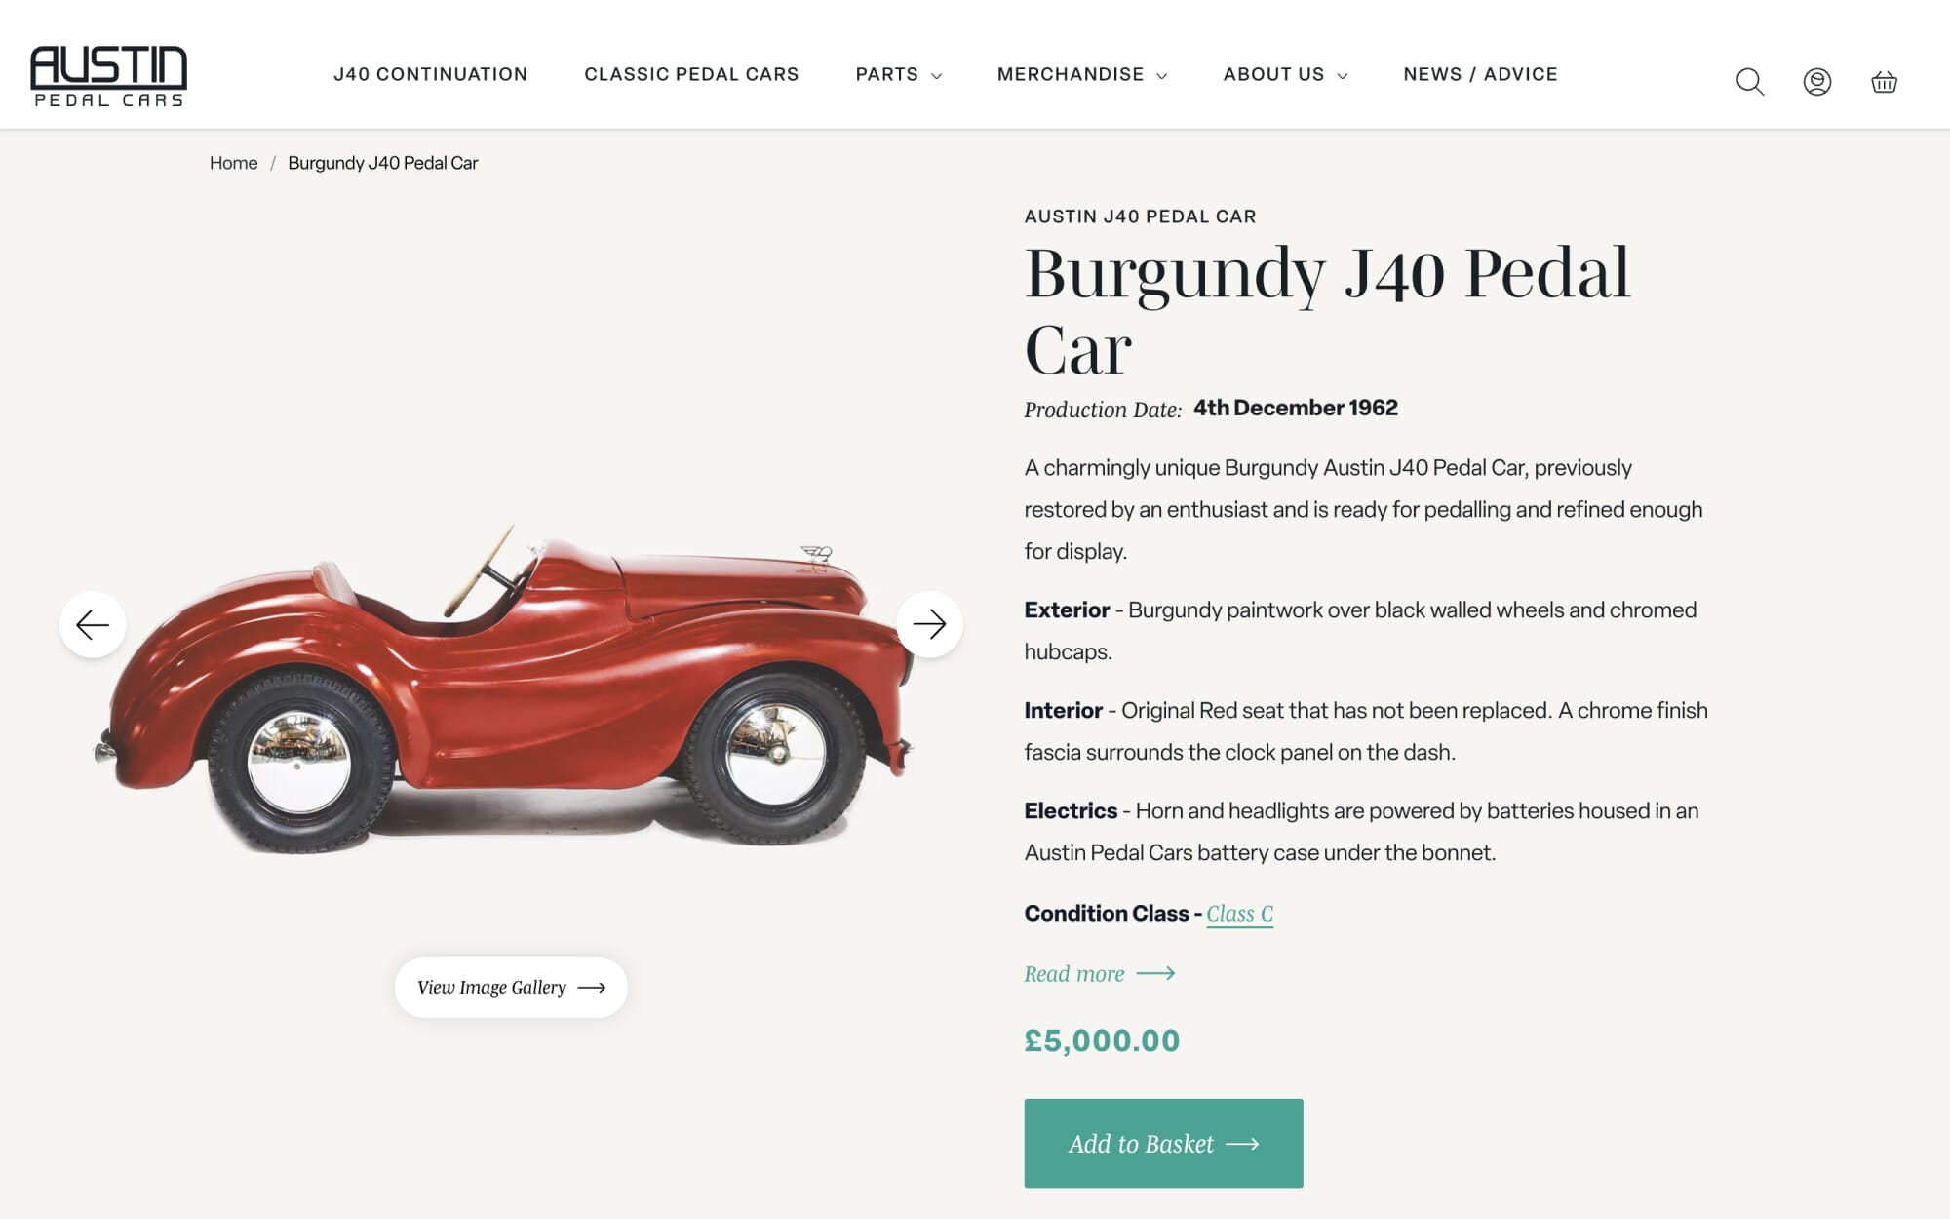The height and width of the screenshot is (1219, 1950).
Task: Follow the Class C condition link
Action: coord(1239,914)
